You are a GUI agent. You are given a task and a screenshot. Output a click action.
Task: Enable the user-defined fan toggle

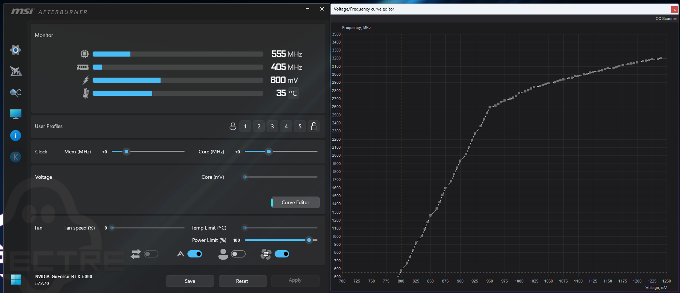[238, 254]
